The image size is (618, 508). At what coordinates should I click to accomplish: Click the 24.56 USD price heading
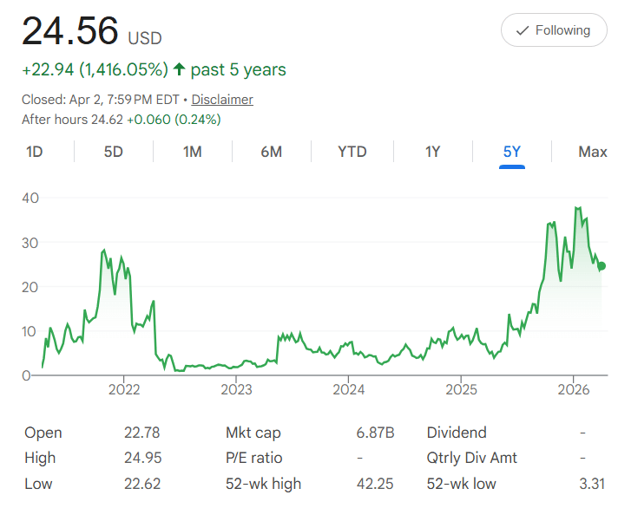pyautogui.click(x=92, y=31)
